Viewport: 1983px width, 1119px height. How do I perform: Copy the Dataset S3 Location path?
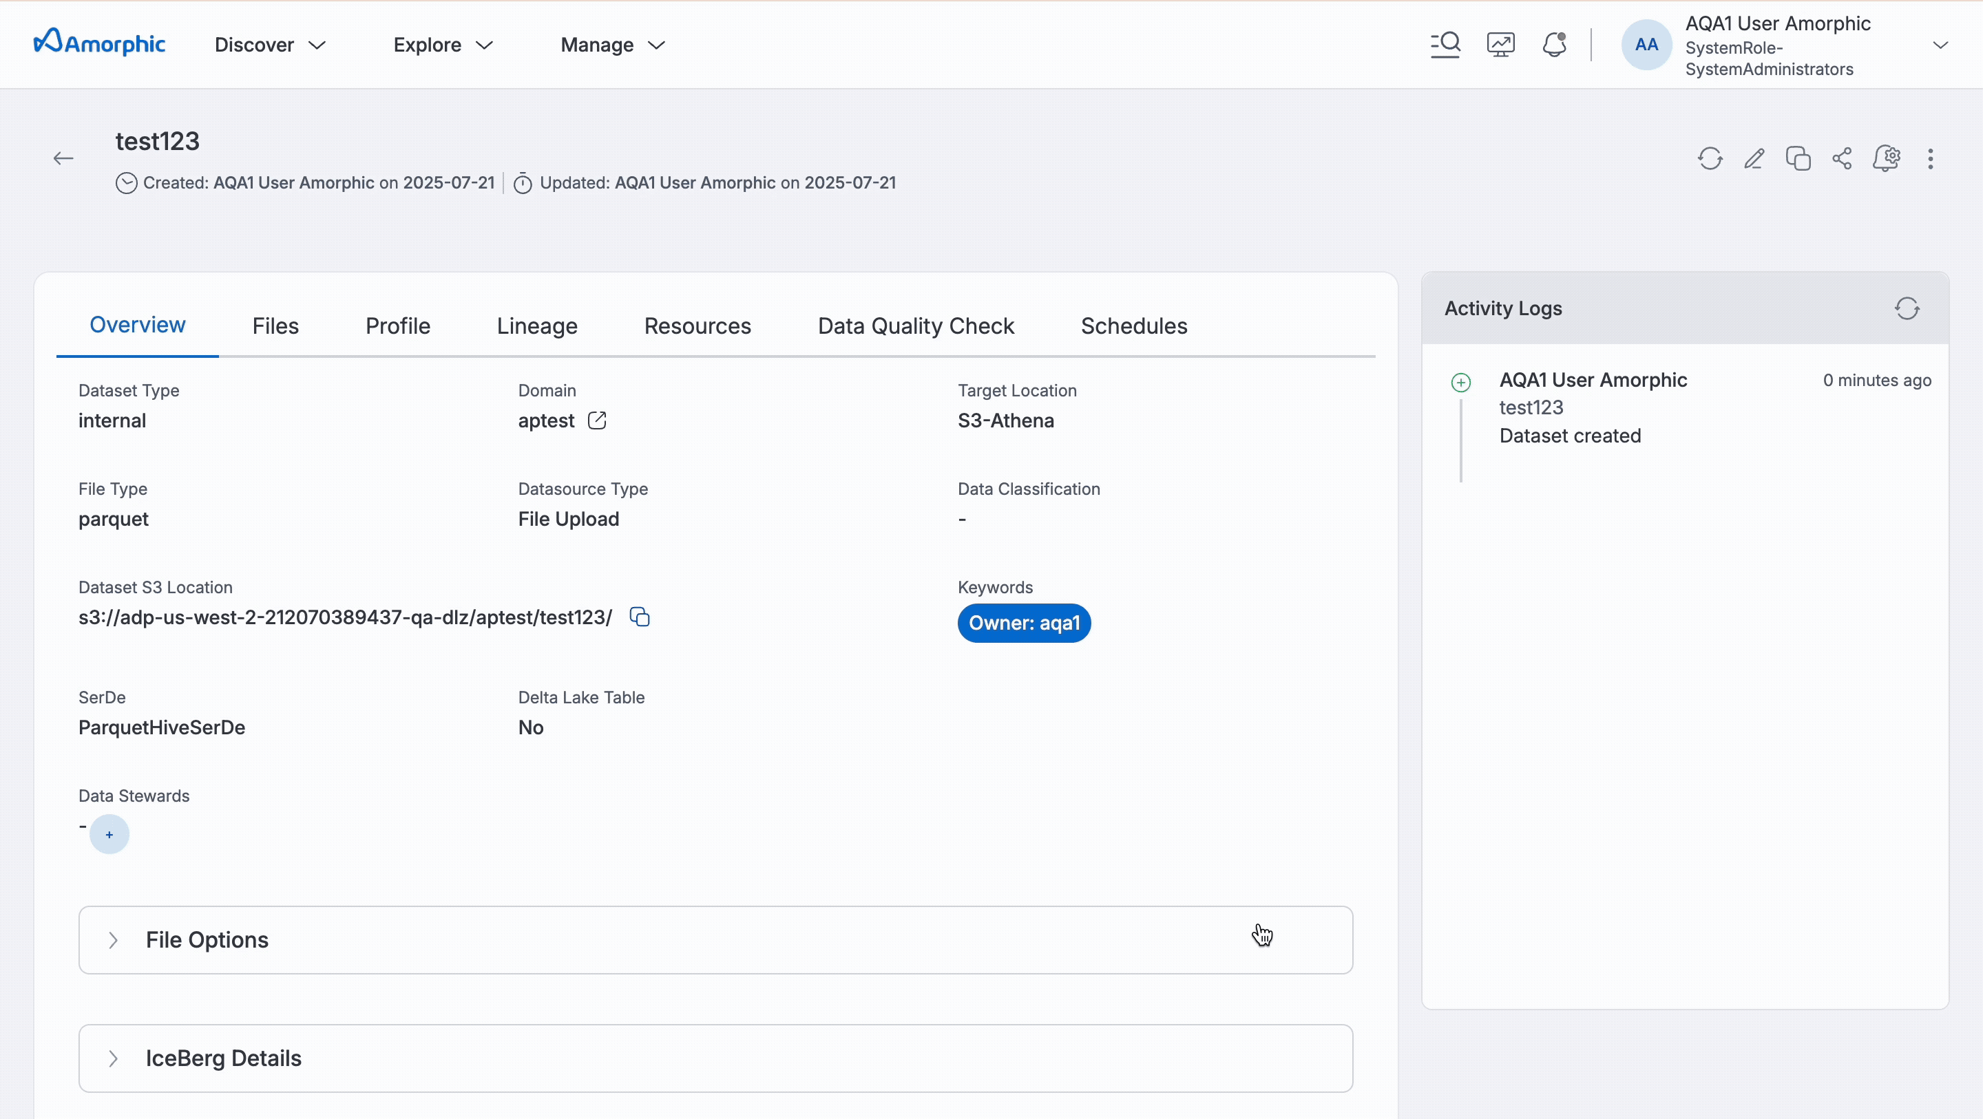point(640,617)
